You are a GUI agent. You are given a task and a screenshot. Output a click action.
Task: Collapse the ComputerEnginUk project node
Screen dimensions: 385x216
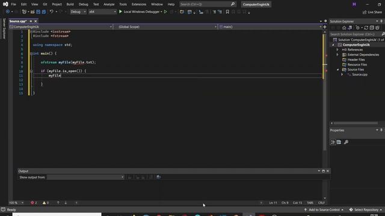[333, 45]
